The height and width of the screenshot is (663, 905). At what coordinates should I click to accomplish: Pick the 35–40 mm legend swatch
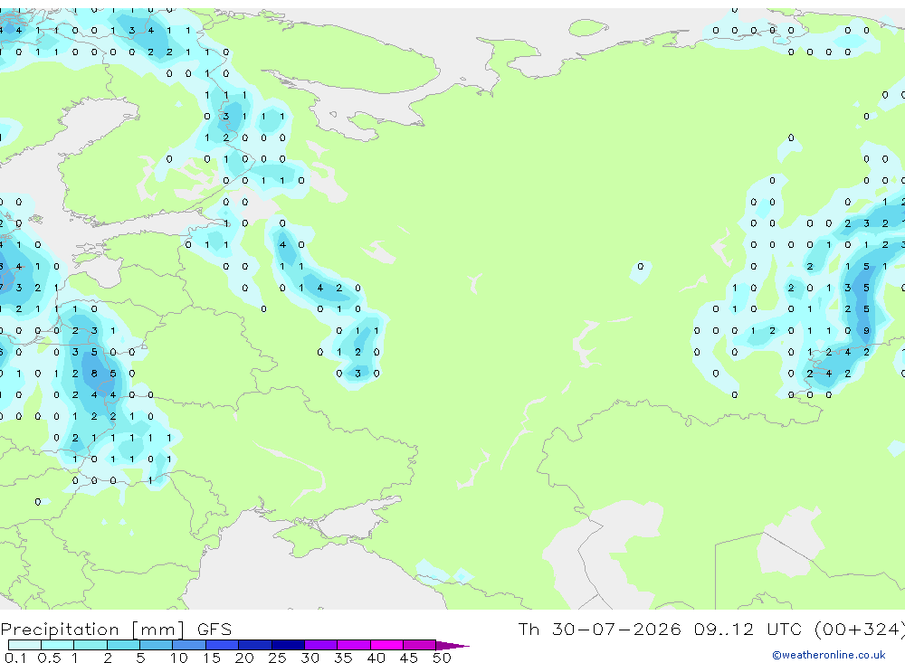(x=353, y=645)
